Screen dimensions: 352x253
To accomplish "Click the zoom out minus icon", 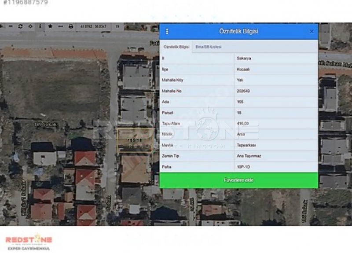I will [11, 26].
